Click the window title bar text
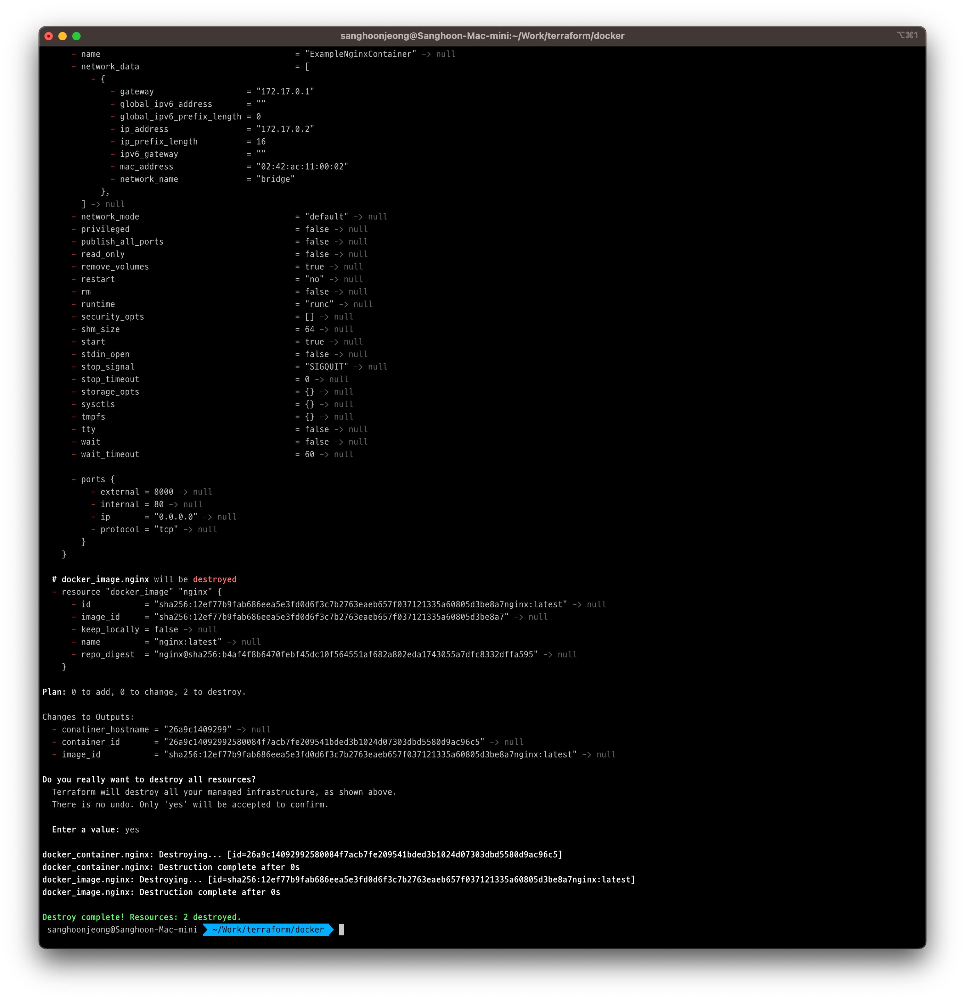 (482, 36)
